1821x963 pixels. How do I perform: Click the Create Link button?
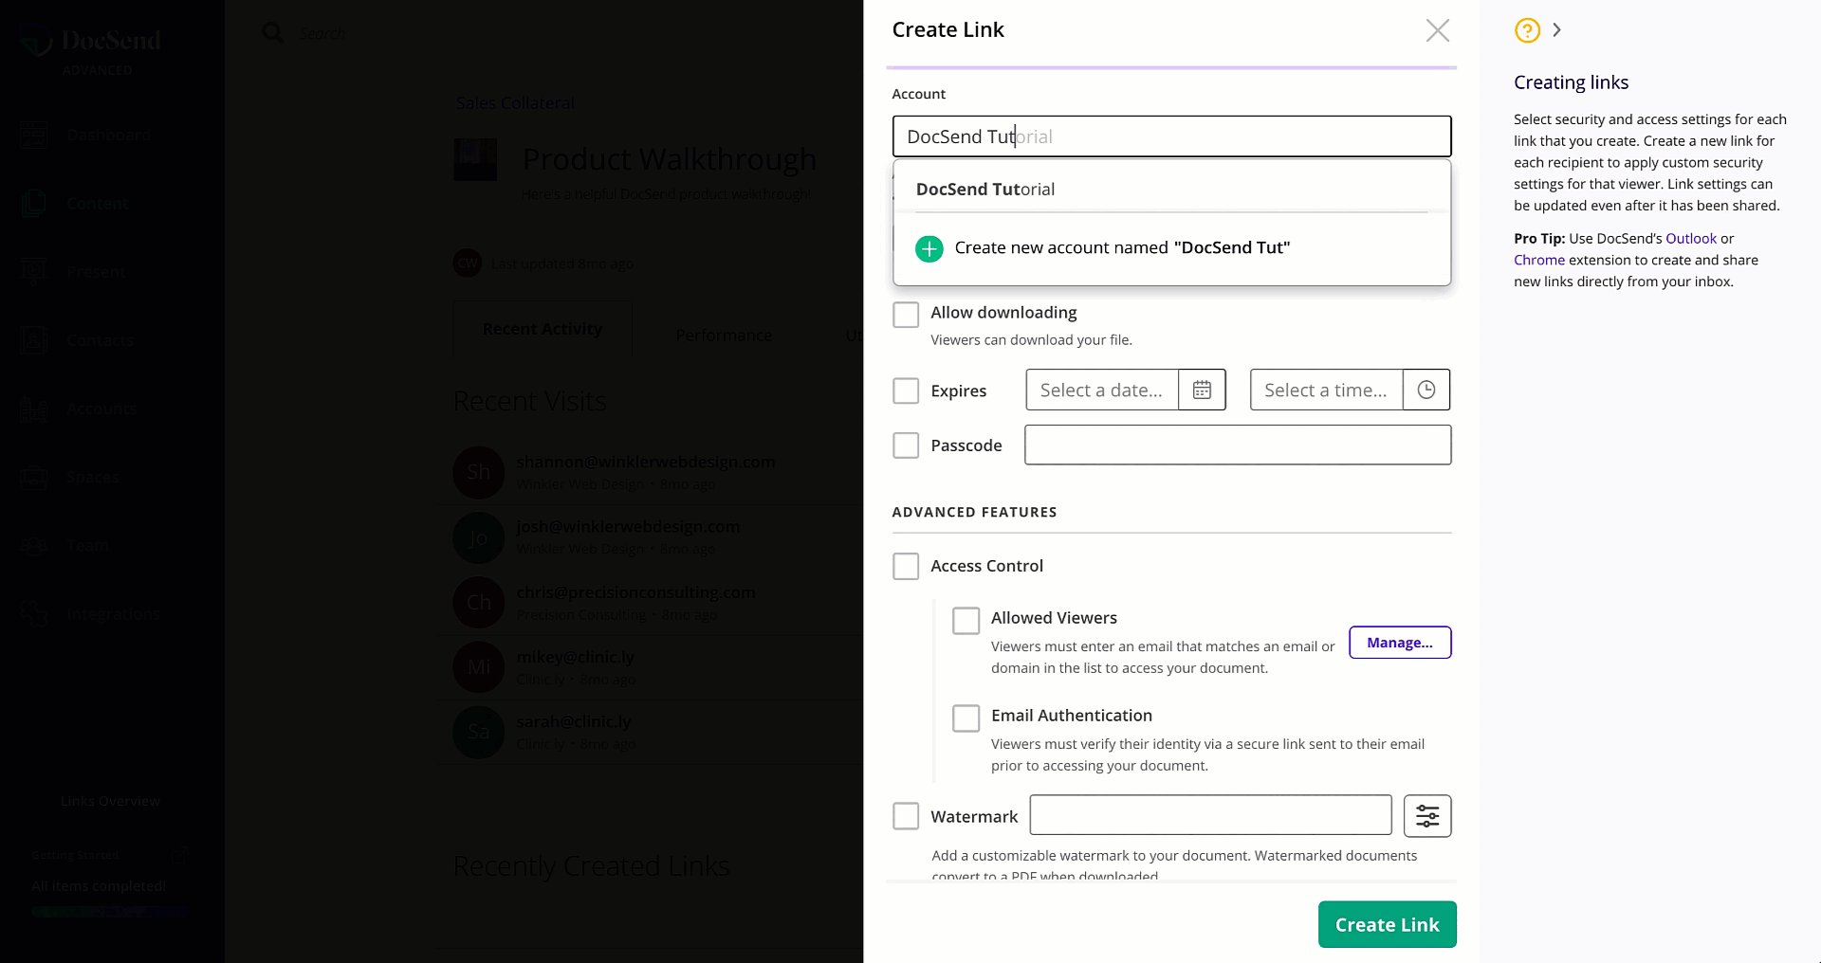[1387, 924]
